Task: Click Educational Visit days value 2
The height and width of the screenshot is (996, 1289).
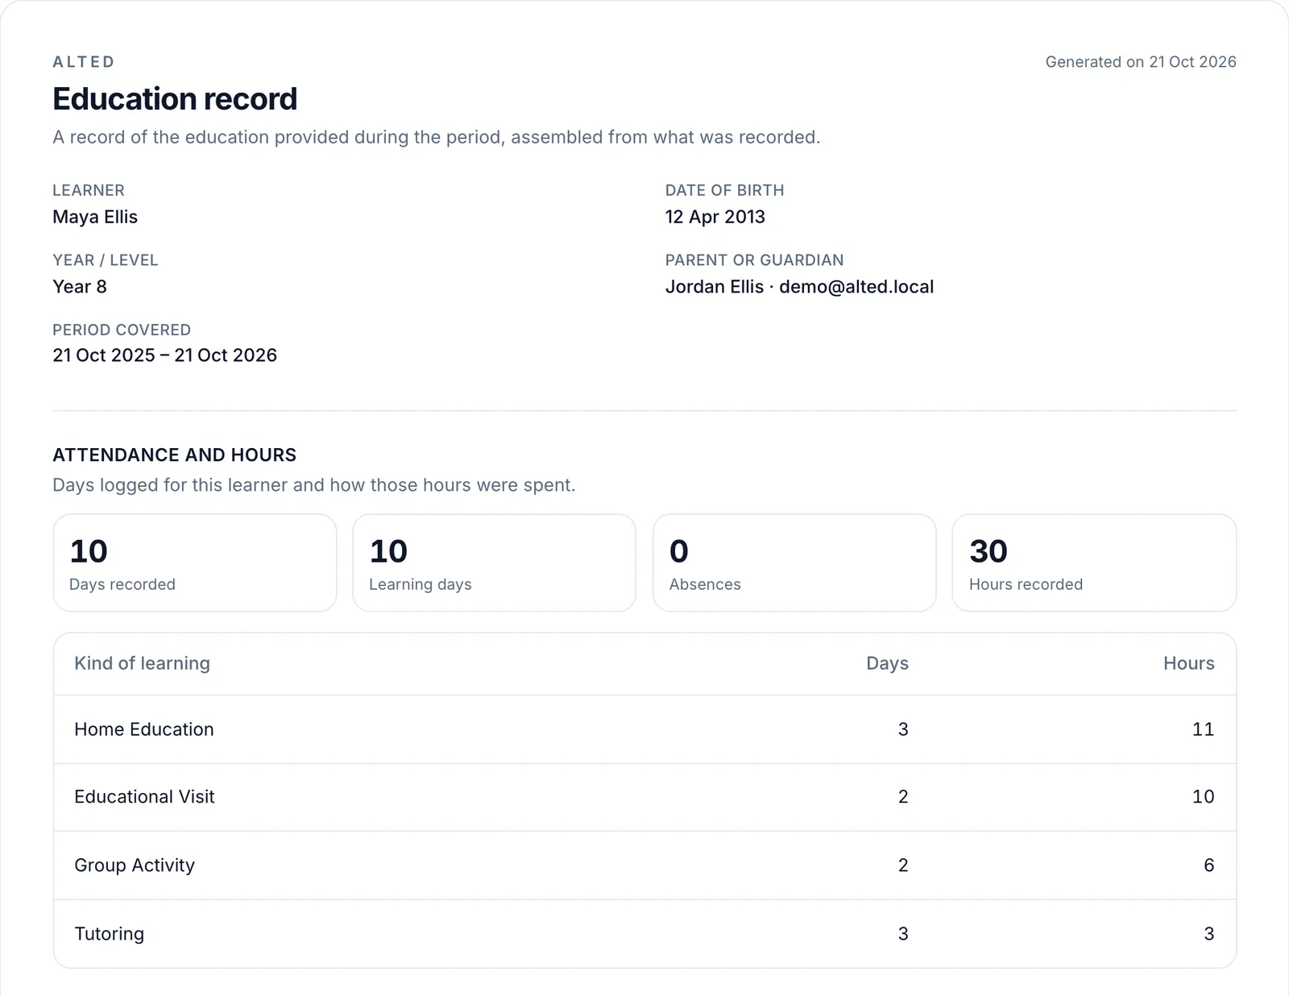Action: coord(903,797)
